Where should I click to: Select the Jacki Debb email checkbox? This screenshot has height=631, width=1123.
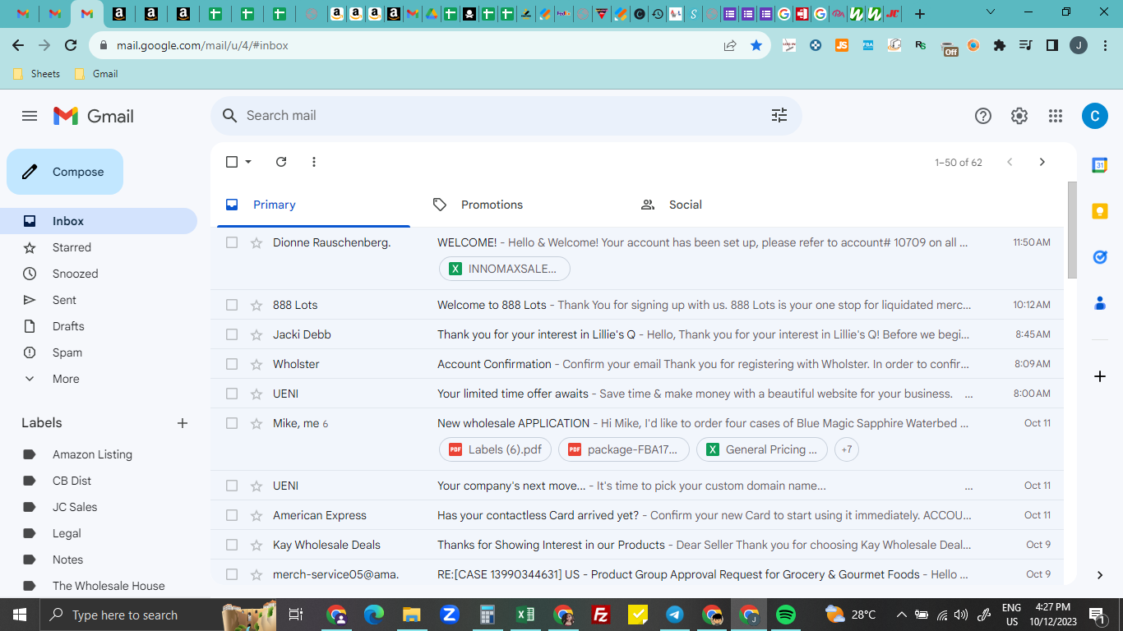click(x=232, y=334)
